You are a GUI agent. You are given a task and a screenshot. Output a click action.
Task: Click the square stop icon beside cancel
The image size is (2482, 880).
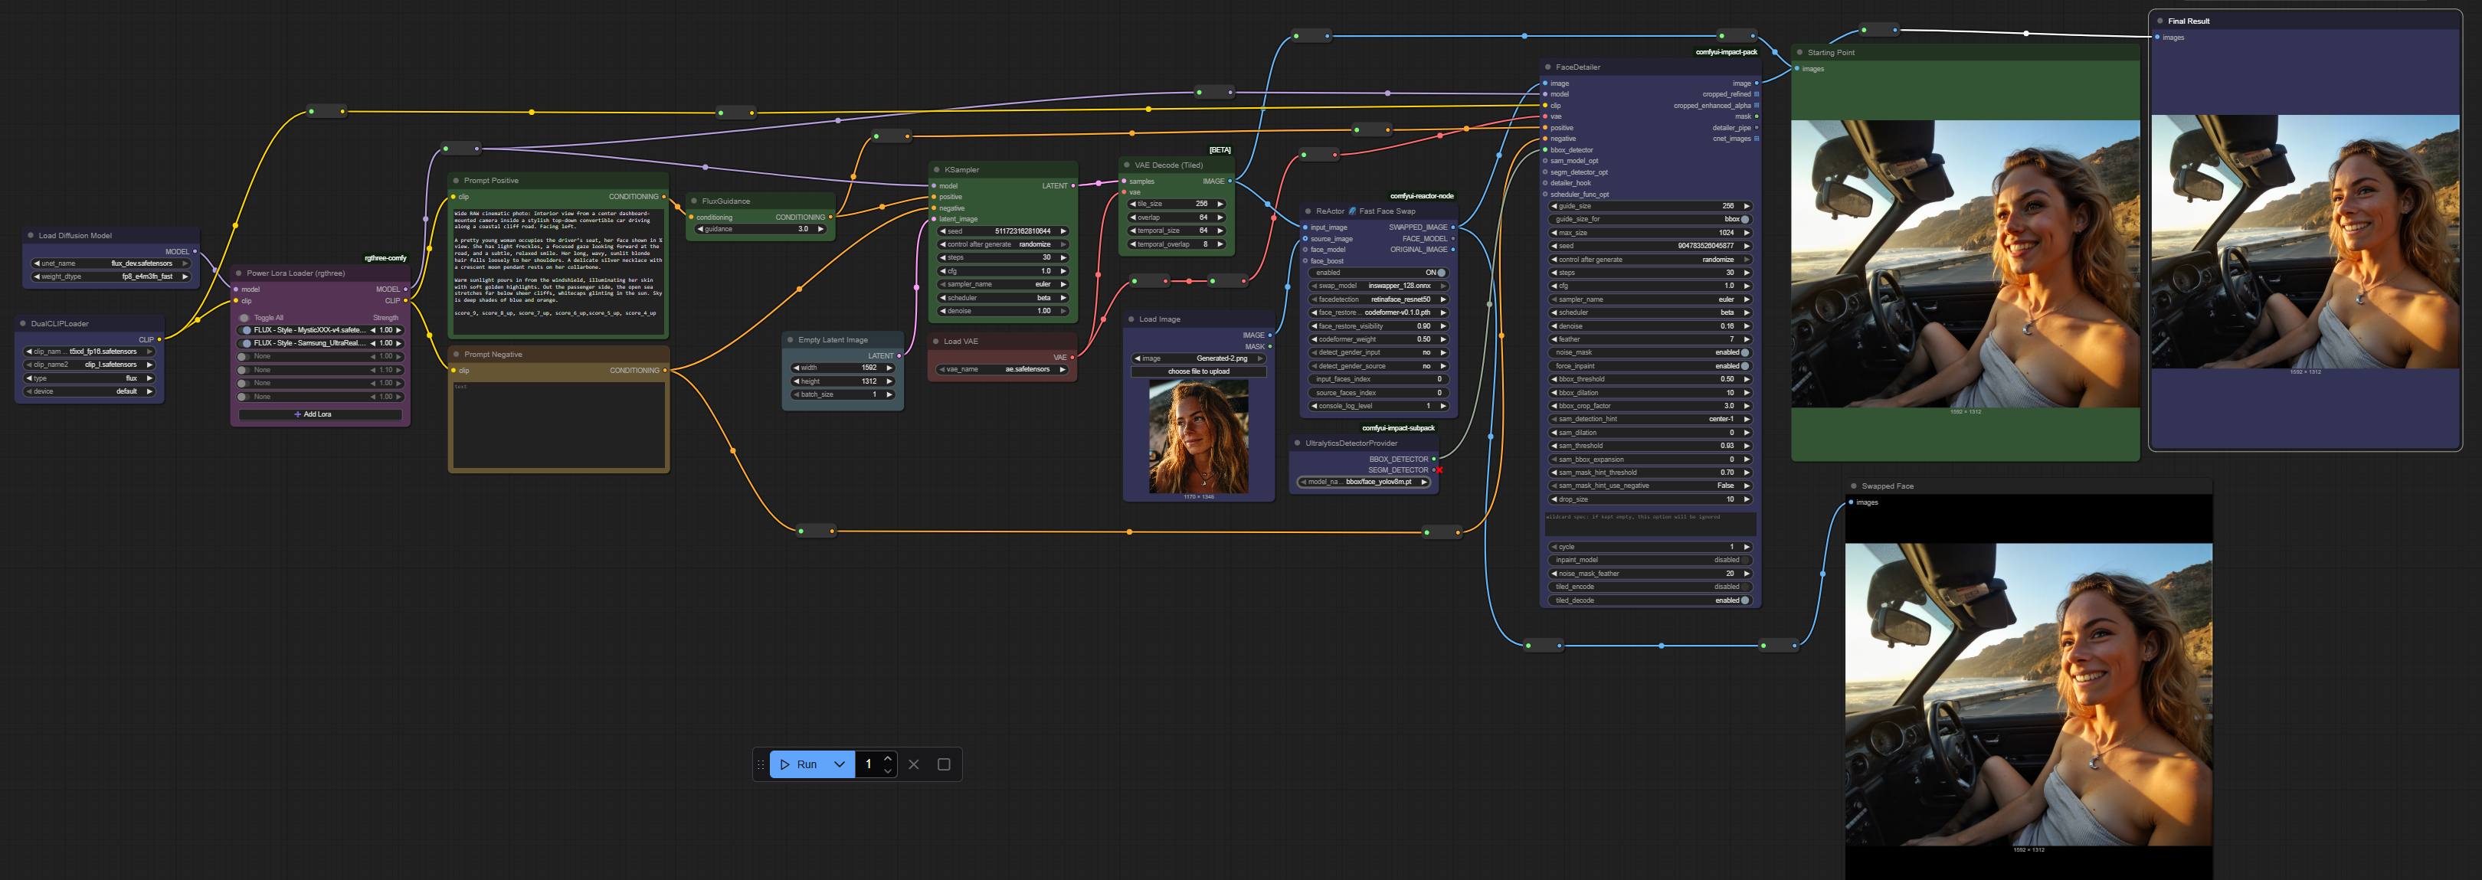click(x=943, y=764)
